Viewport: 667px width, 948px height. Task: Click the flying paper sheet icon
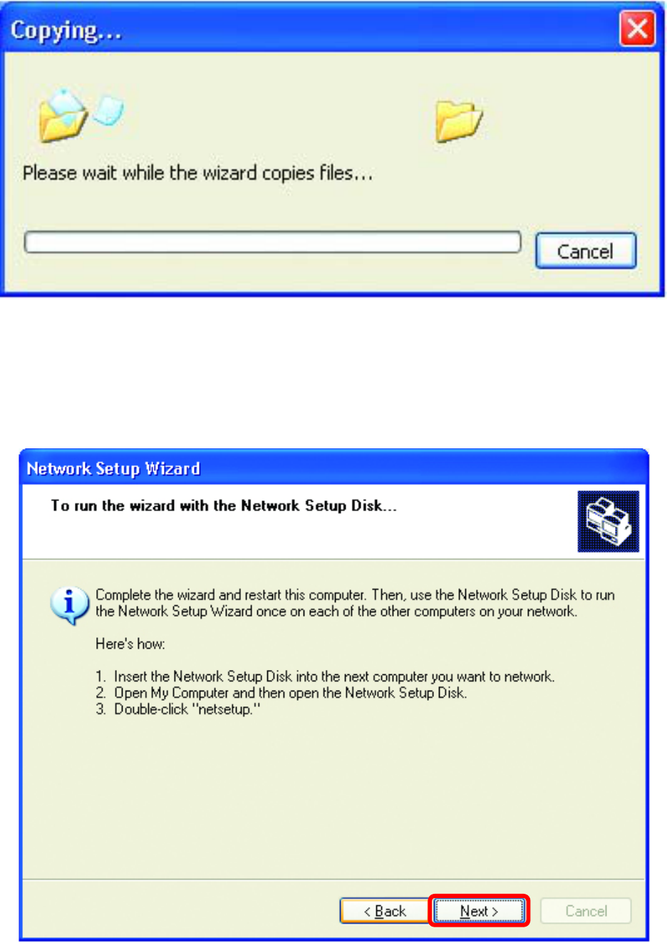point(108,110)
